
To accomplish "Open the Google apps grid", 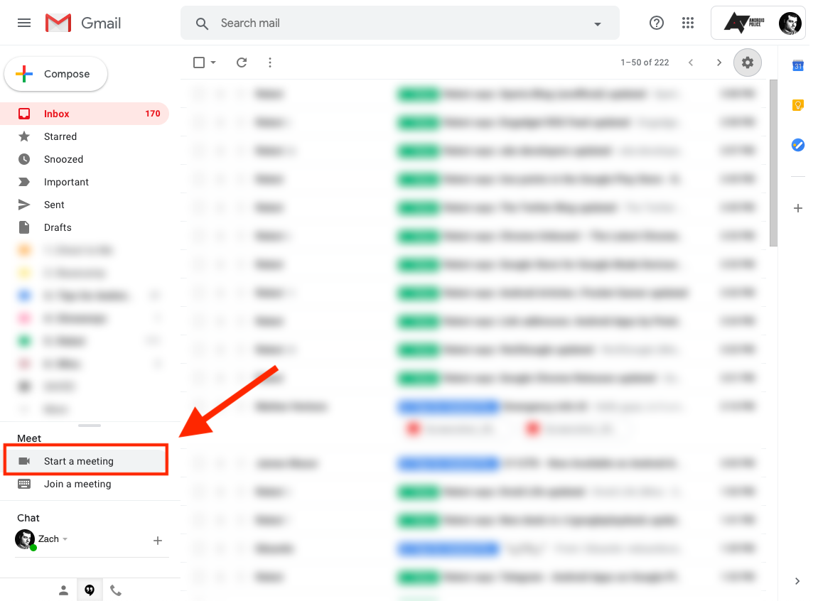I will click(687, 22).
